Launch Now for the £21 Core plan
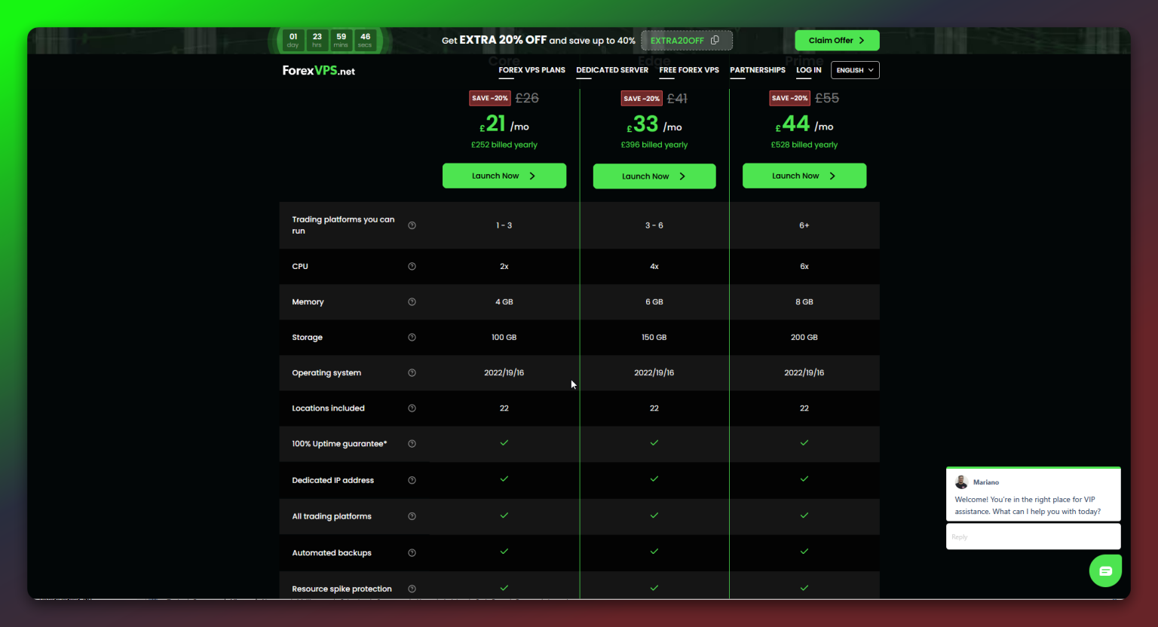 [504, 175]
